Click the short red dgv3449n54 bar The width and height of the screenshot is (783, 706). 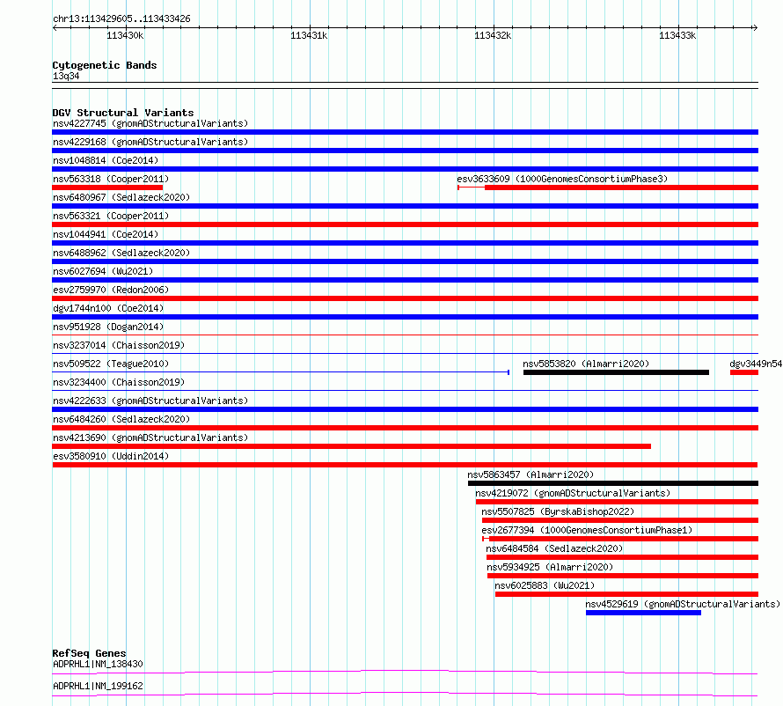744,372
